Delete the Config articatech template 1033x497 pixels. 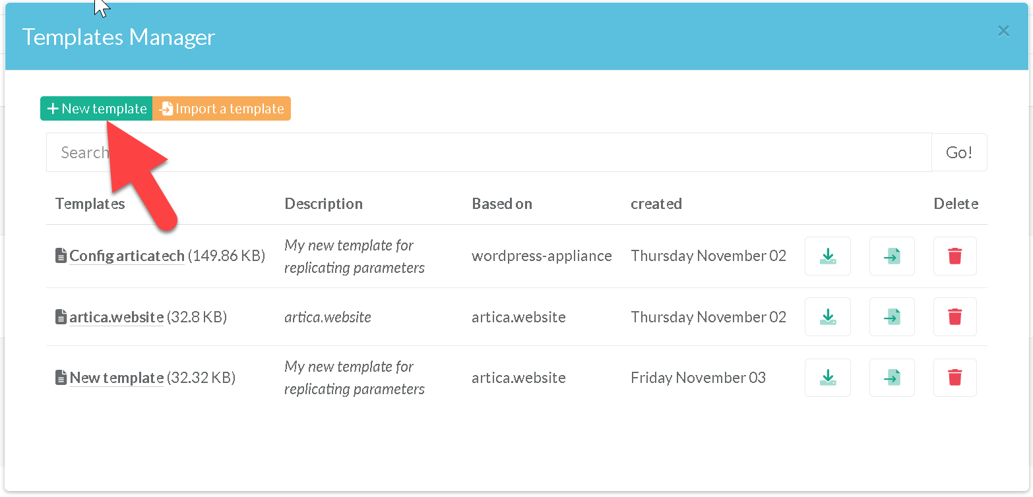[955, 256]
